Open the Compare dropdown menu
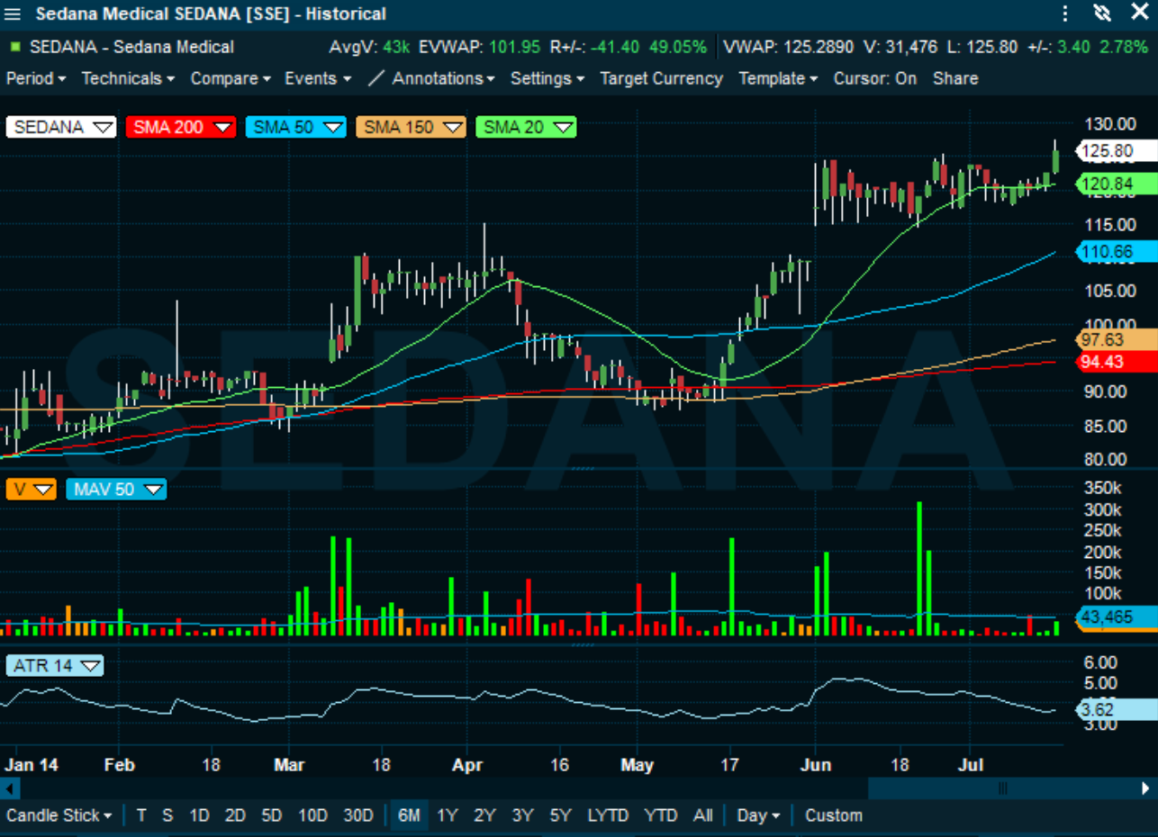1158x837 pixels. click(x=231, y=78)
